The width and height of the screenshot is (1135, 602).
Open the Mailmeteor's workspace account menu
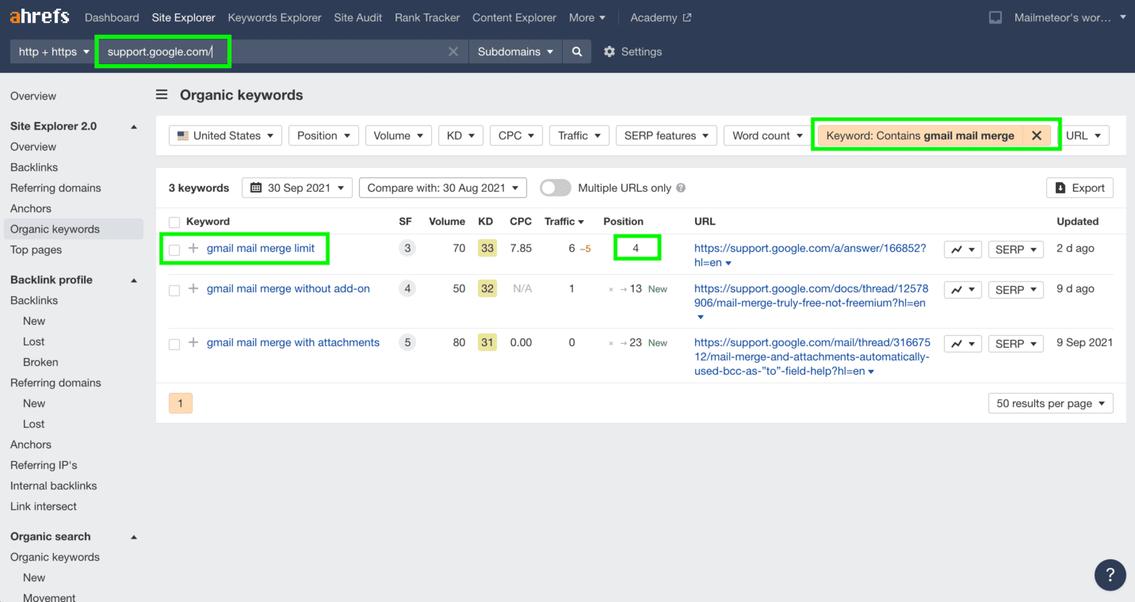(x=1070, y=17)
